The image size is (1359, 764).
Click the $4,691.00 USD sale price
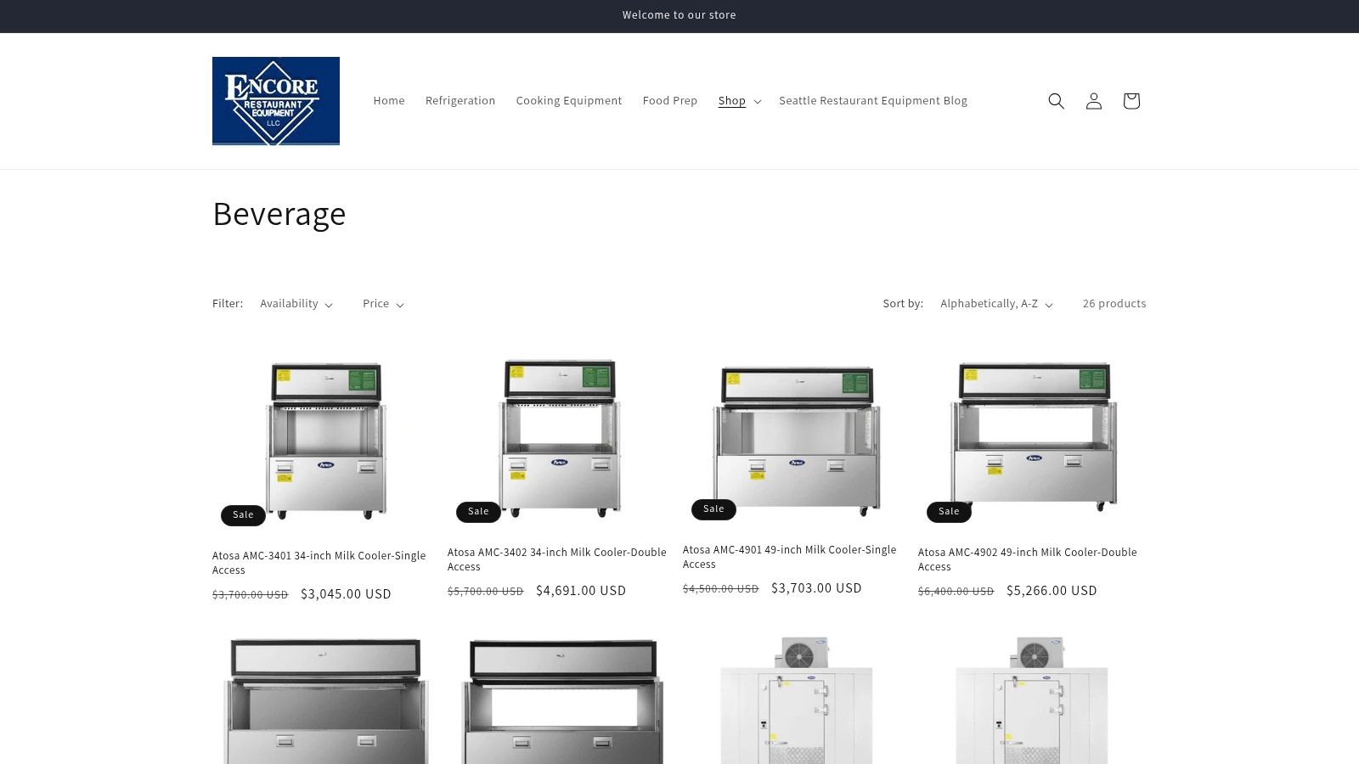(x=581, y=591)
